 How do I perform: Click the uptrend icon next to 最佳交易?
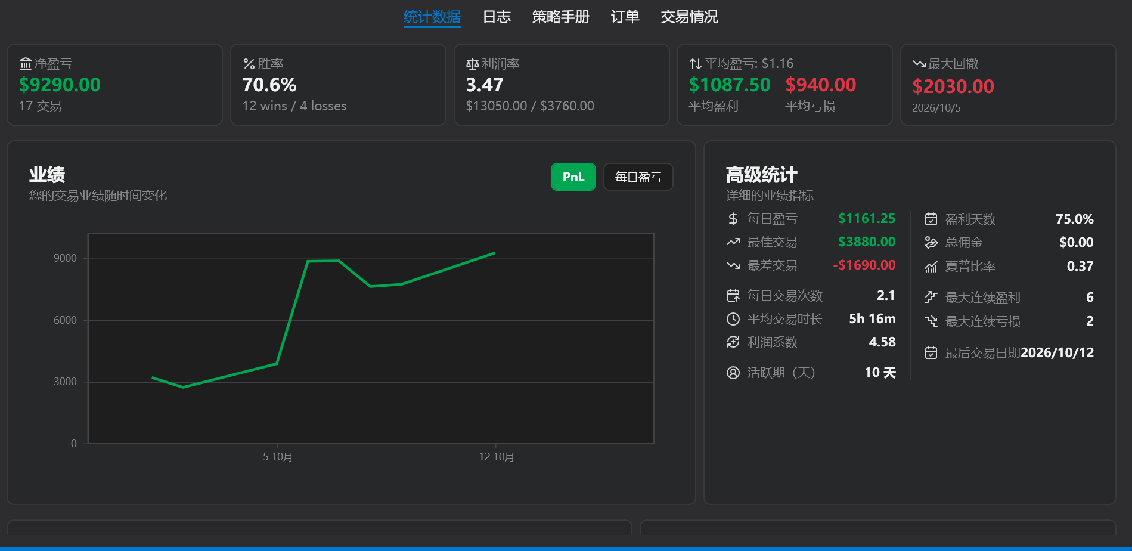tap(733, 242)
